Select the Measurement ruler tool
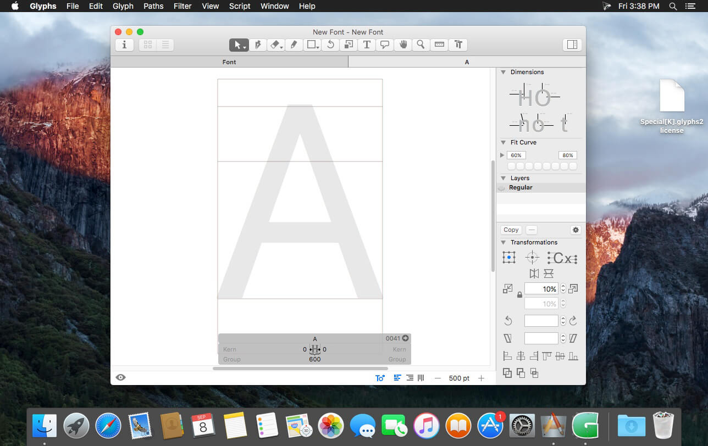The image size is (708, 446). point(439,45)
